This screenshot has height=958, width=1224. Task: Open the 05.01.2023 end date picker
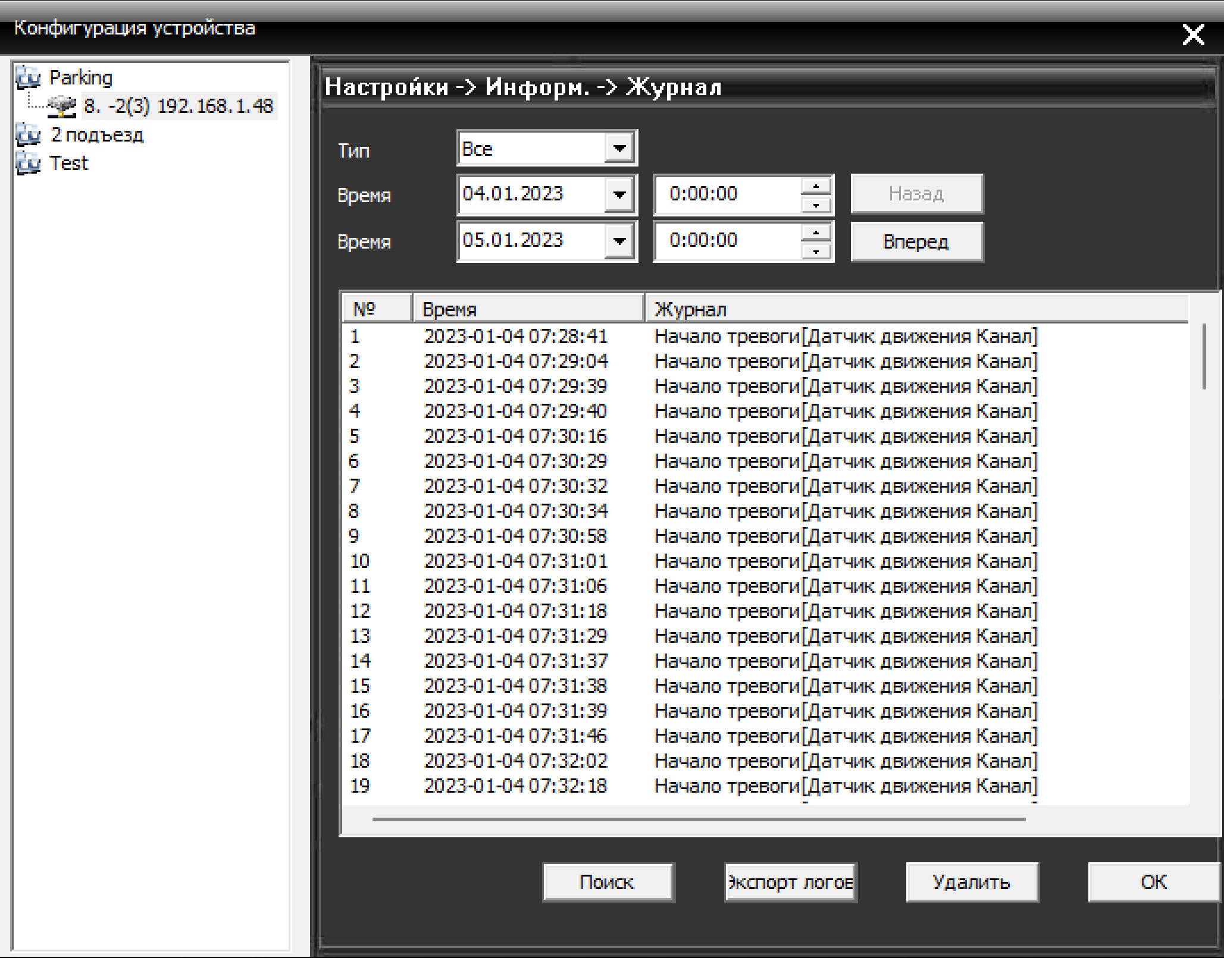[619, 241]
